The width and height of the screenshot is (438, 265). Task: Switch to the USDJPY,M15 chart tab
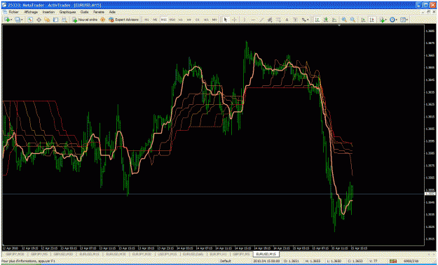tap(167, 254)
